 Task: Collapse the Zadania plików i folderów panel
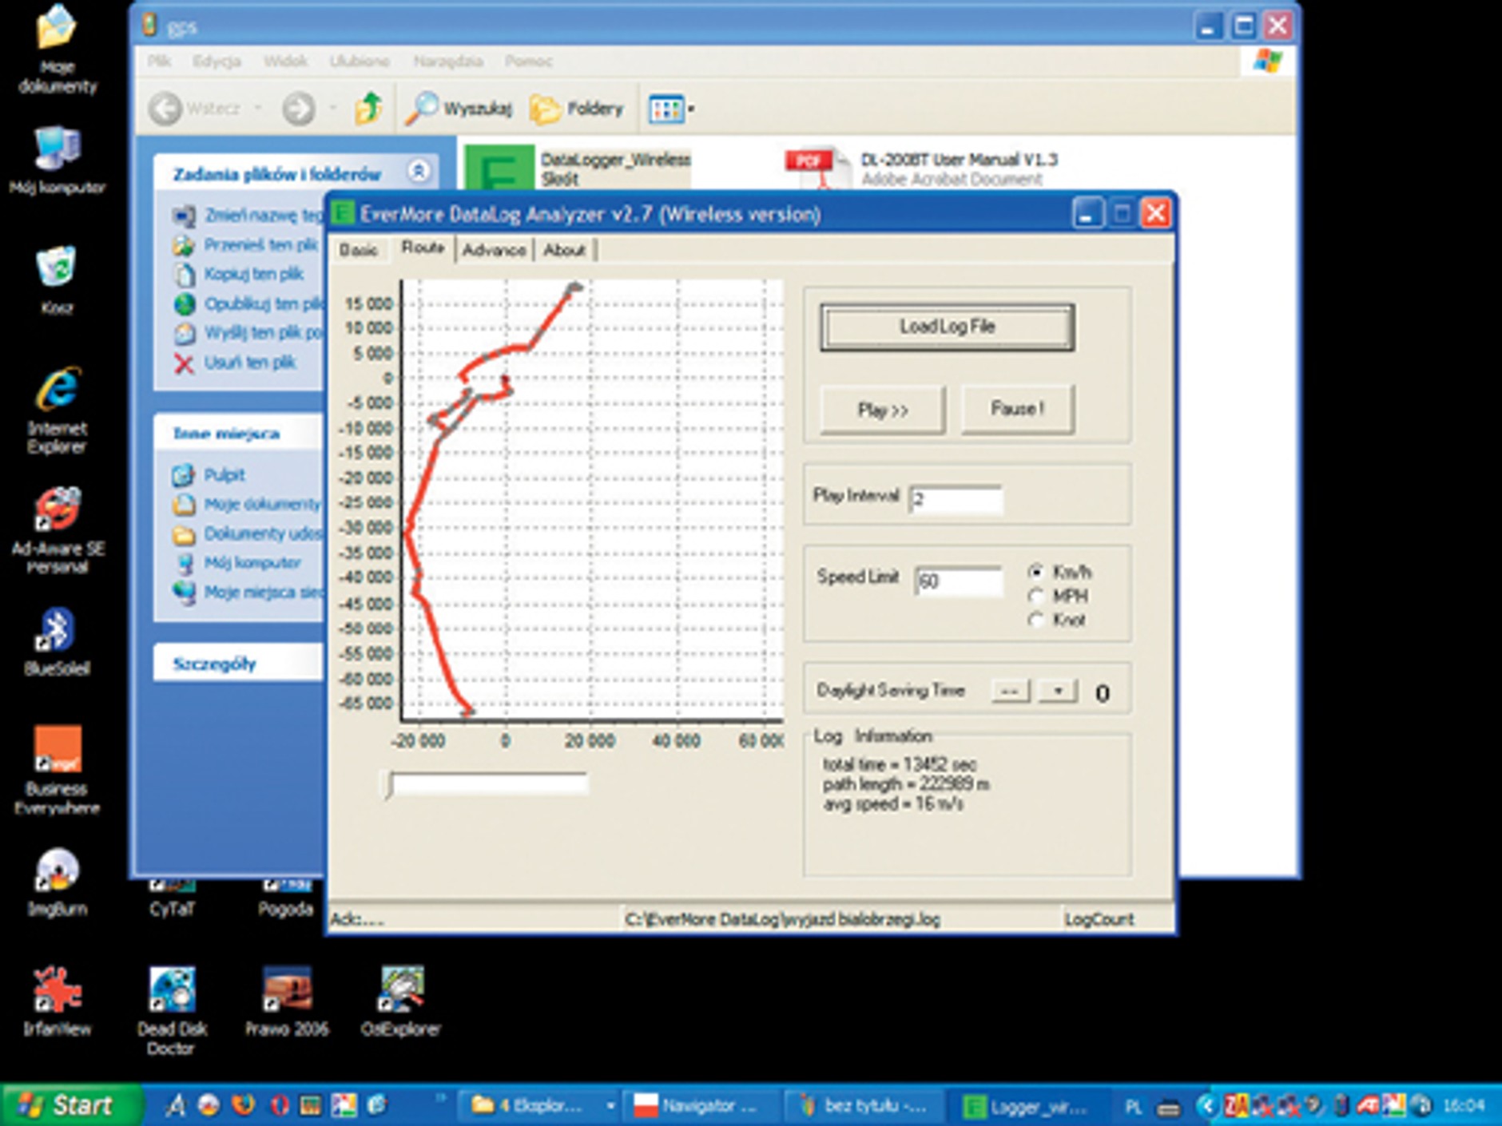(x=418, y=172)
